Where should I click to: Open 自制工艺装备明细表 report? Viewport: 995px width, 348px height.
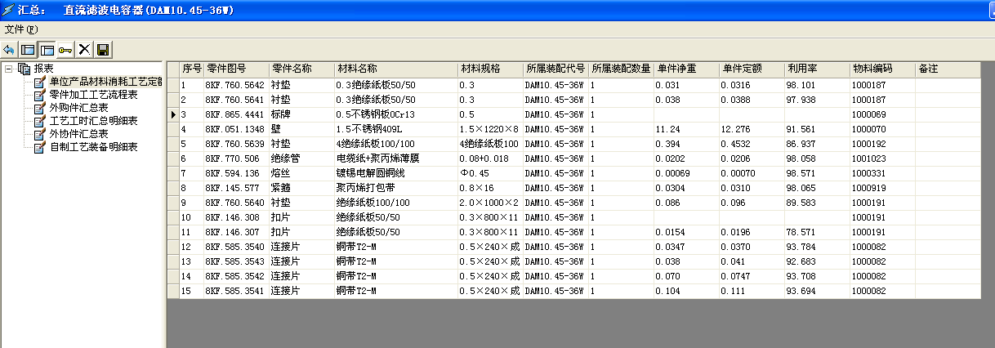(x=93, y=147)
